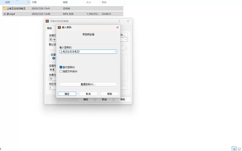This screenshot has width=242, height=151.
Task: Sort by the 名称 column header
Action: (x=8, y=2)
